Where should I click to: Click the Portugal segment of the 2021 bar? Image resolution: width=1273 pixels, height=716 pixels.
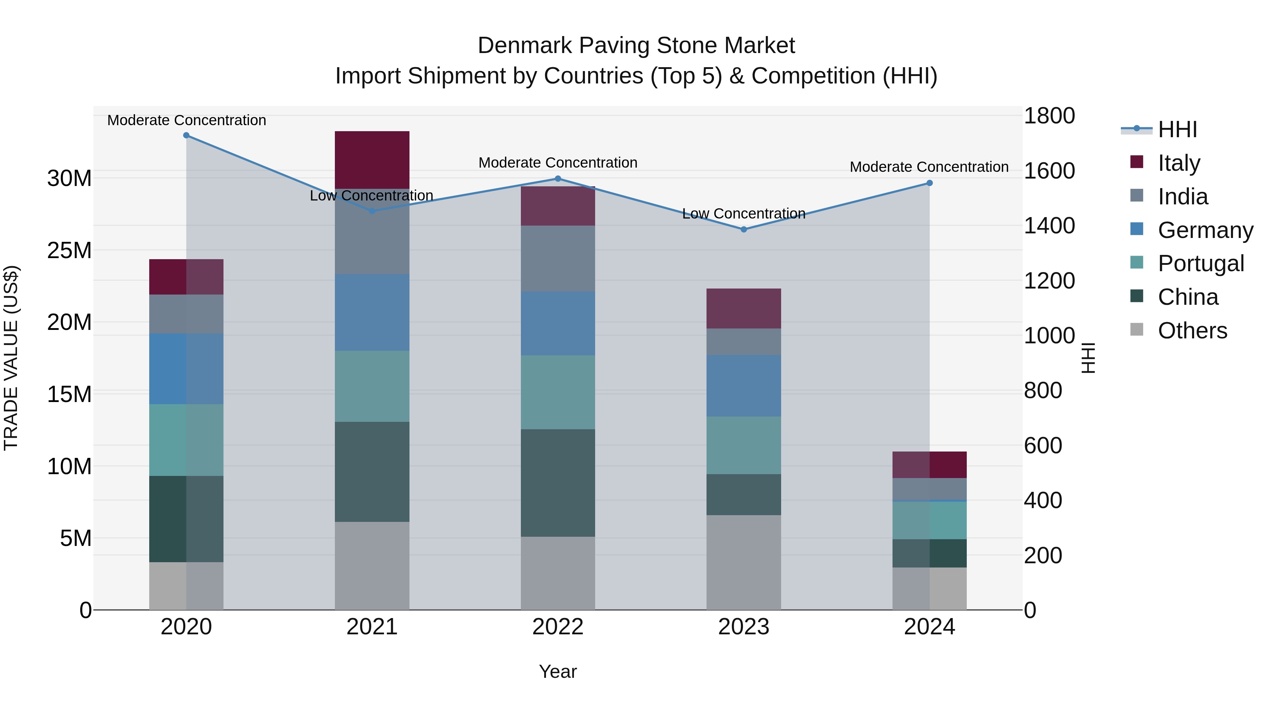click(372, 386)
